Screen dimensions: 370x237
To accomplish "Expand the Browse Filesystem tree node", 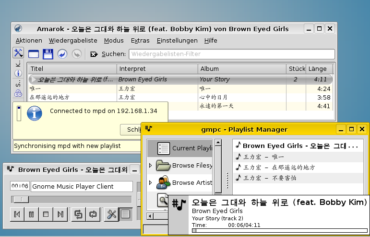I will coord(151,166).
